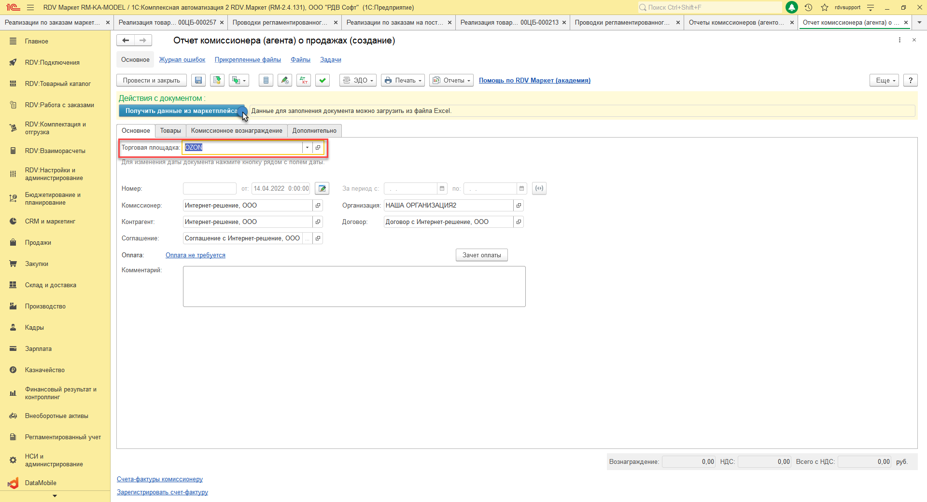Click the pen-with-clock toolbar icon
Screen dimensions: 927x502
(x=285, y=81)
